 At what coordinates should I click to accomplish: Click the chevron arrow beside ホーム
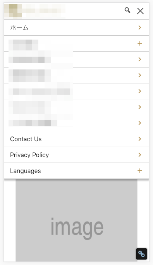click(140, 28)
